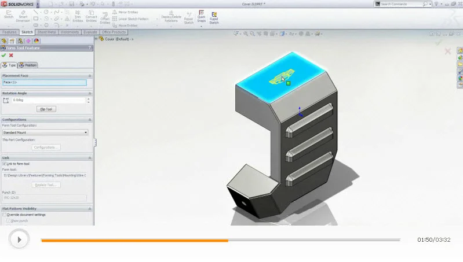Screen dimensions: 463x262
Task: Click the Form Tool Feature help question mark
Action: 90,48
